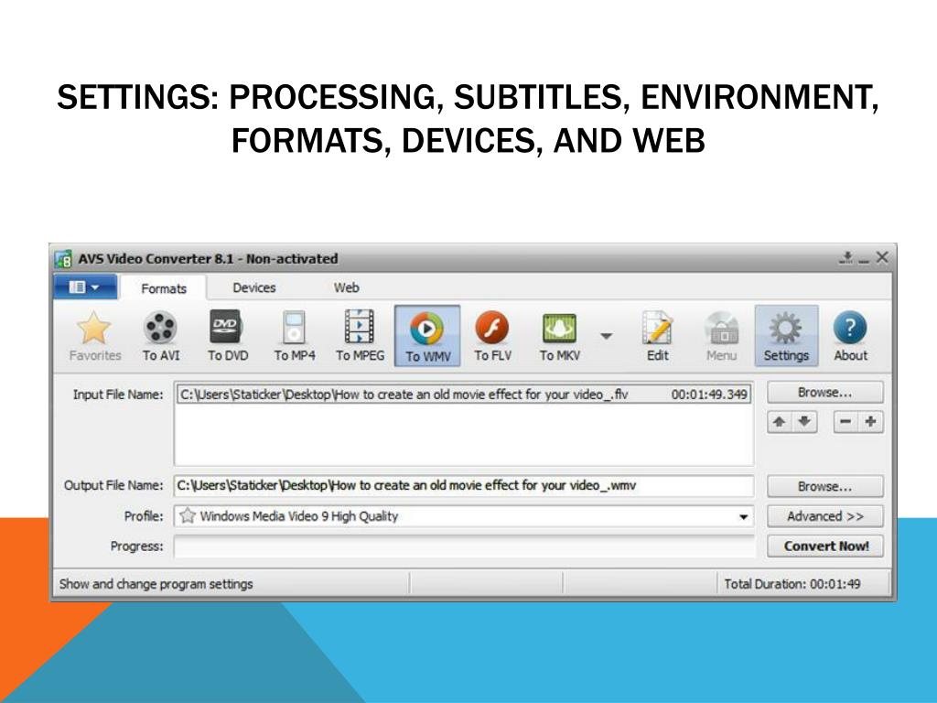The height and width of the screenshot is (703, 937).
Task: Open the Advanced >> options
Action: pos(824,516)
